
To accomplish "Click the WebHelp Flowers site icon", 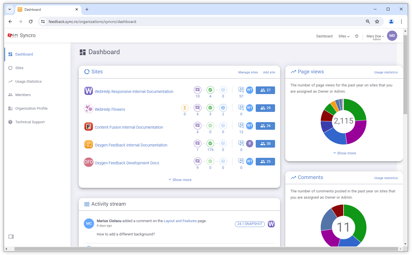I will tap(89, 109).
